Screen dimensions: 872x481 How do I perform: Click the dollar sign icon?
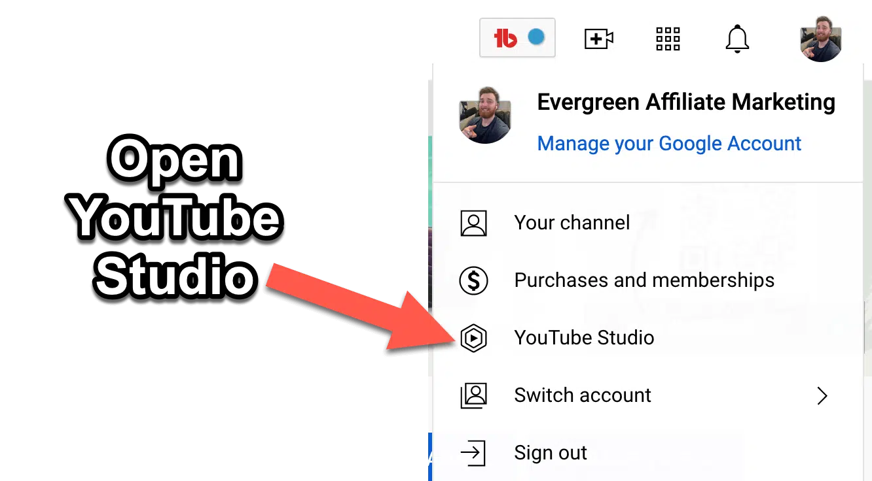pyautogui.click(x=473, y=281)
